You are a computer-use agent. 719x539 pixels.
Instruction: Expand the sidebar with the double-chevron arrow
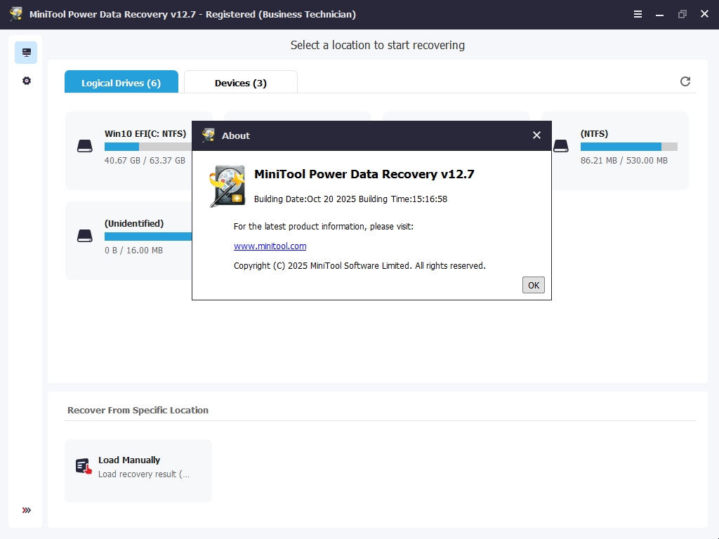pos(27,510)
